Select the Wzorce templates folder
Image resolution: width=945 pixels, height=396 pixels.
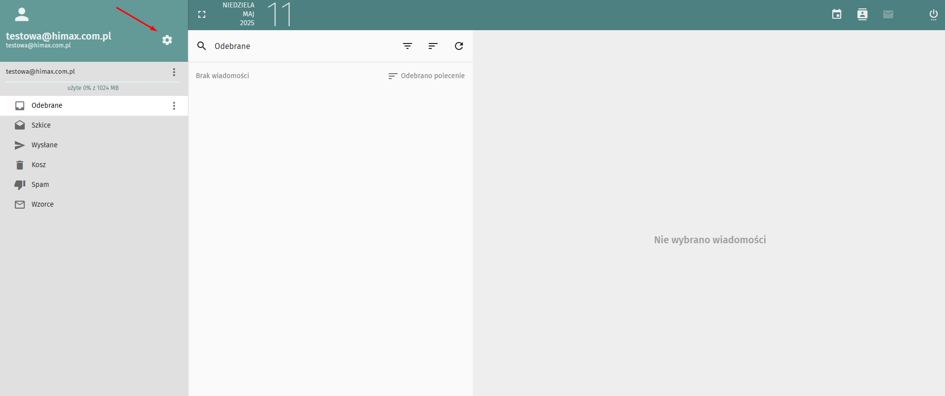click(x=43, y=204)
